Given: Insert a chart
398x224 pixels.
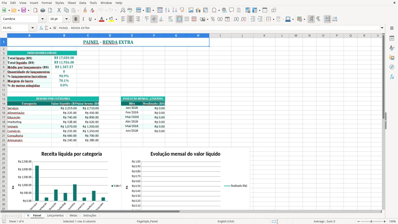Looking at the screenshot, I should 198,10.
